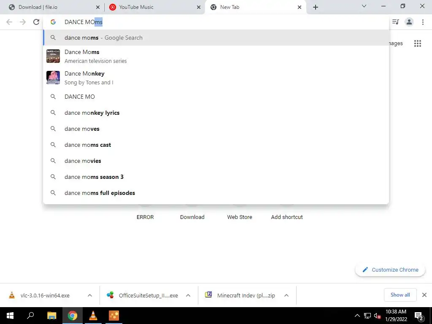Screen dimensions: 432x324
Task: Open the Web Store shortcut
Action: coord(240,217)
